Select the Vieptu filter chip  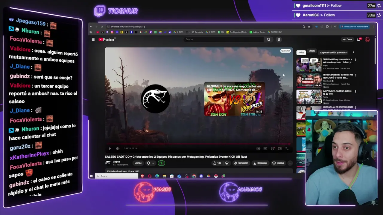pos(312,51)
